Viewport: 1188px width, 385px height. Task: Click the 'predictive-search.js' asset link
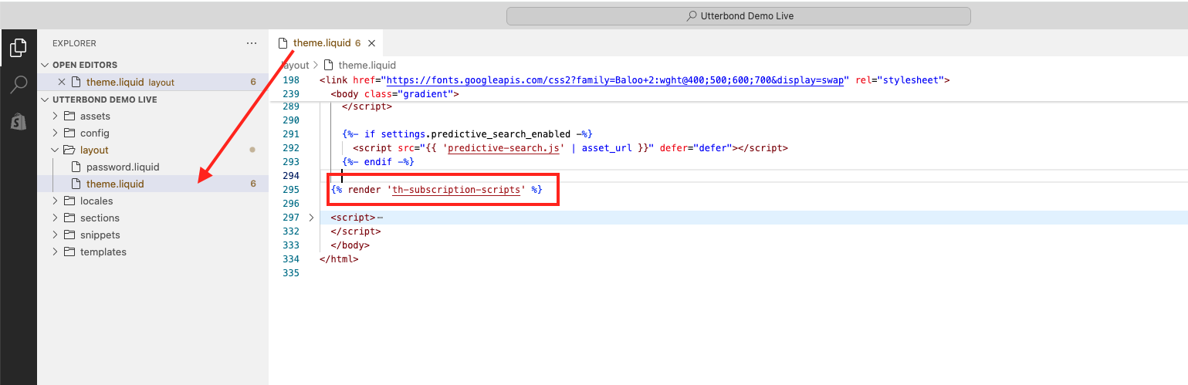503,147
